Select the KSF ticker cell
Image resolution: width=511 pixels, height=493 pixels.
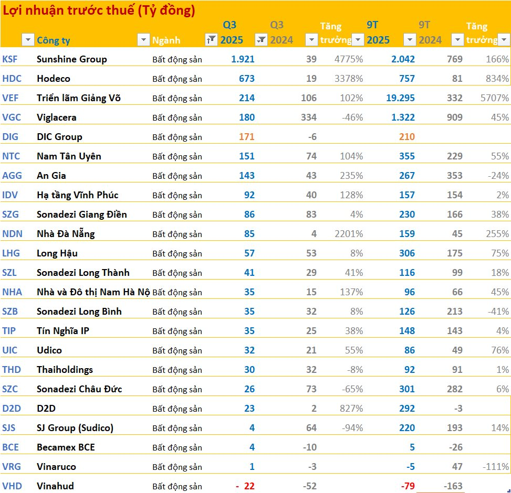[x=11, y=59]
